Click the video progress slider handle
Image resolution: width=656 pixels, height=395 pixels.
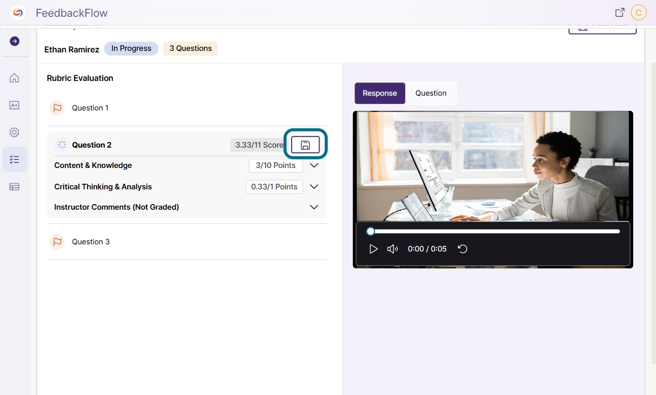coord(371,231)
